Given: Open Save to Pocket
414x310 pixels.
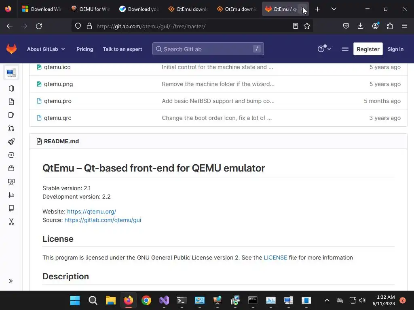Looking at the screenshot, I should 346,26.
